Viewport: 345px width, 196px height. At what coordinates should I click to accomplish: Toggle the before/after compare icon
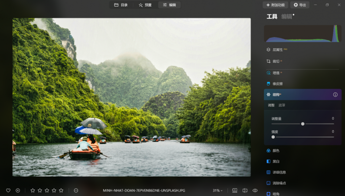(x=245, y=190)
